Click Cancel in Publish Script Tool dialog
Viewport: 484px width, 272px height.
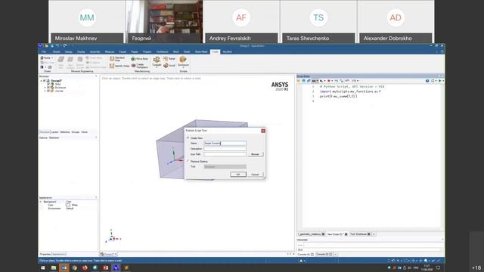pos(255,175)
